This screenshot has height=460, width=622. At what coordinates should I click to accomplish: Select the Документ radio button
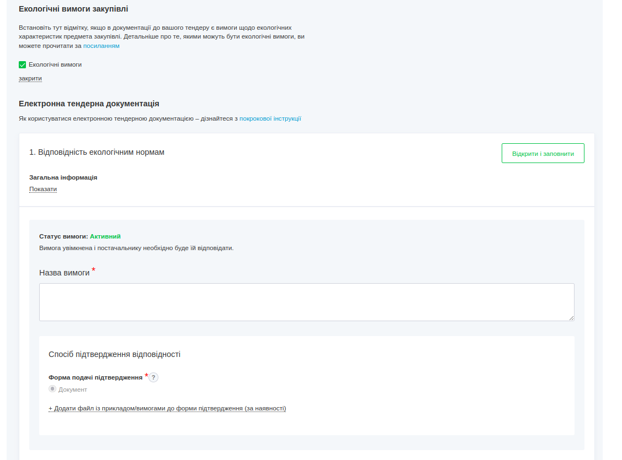[52, 389]
